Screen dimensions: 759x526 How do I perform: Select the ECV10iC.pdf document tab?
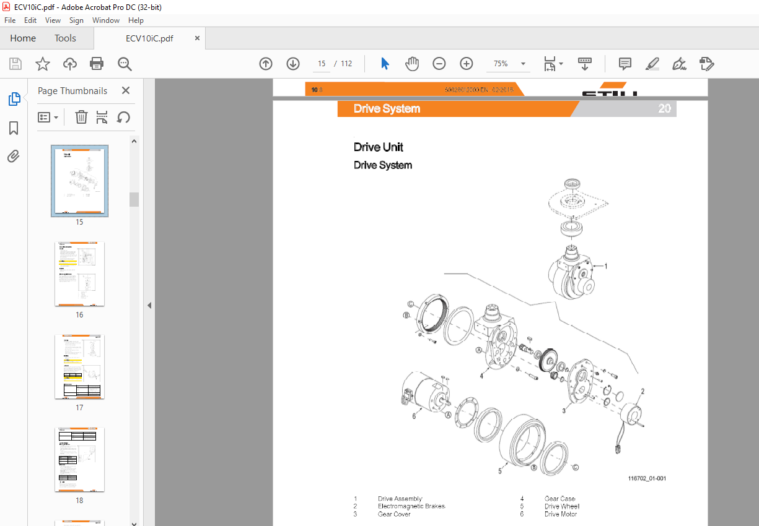point(149,38)
